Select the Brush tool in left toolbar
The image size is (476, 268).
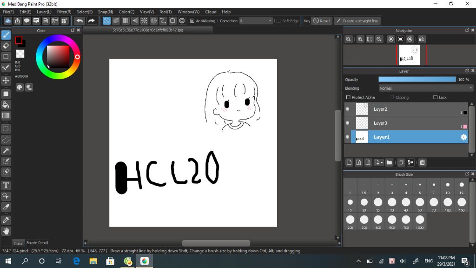pos(6,35)
